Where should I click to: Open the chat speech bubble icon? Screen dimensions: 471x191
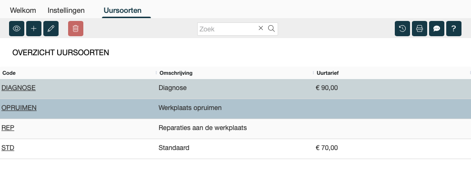(x=437, y=29)
